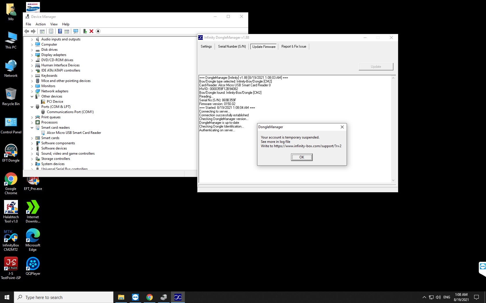Show hidden system tray icons
This screenshot has height=303, width=486.
(424, 297)
